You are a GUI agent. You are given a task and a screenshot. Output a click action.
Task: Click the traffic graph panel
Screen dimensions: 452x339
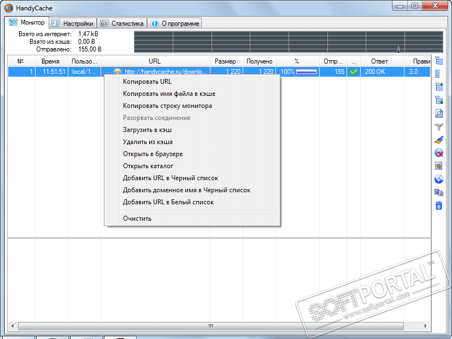click(288, 42)
